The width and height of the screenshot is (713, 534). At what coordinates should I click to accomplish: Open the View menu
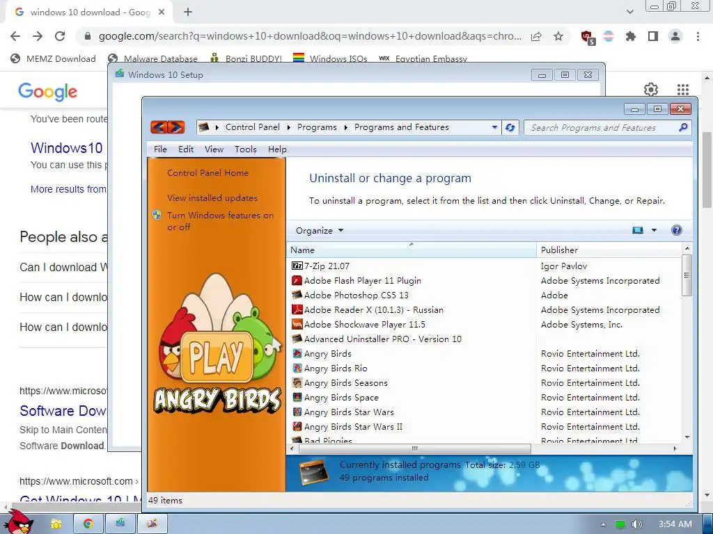click(x=214, y=149)
